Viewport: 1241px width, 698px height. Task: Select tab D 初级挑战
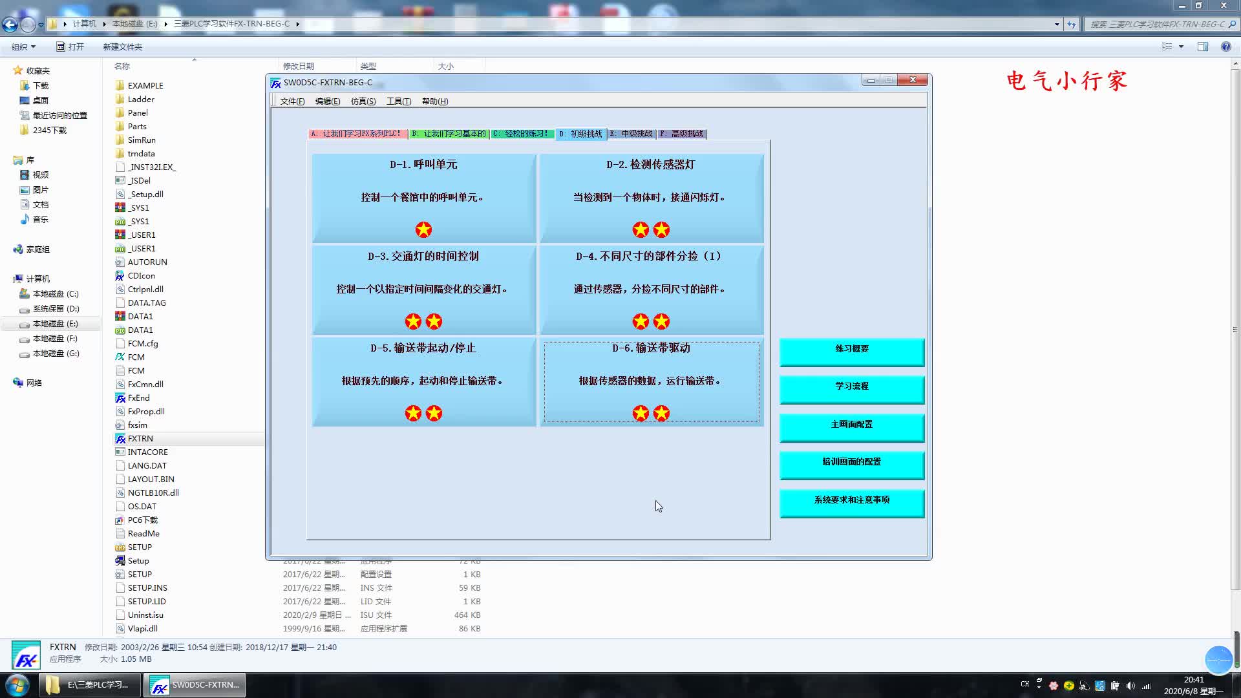(581, 134)
